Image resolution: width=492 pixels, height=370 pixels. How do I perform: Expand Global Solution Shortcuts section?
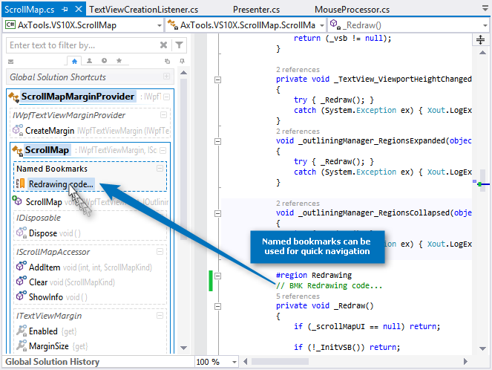click(x=166, y=77)
